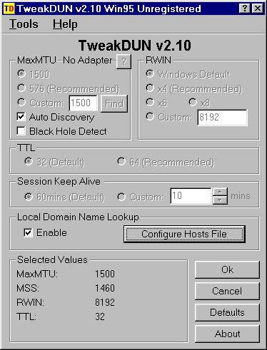Viewport: 267px width, 350px height.
Task: Open the Tools menu
Action: [x=24, y=24]
